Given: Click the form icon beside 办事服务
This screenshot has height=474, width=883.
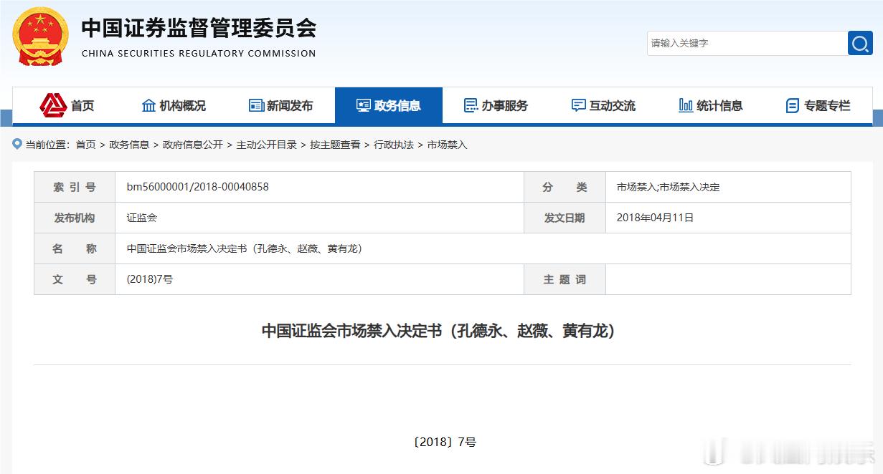Looking at the screenshot, I should [471, 106].
